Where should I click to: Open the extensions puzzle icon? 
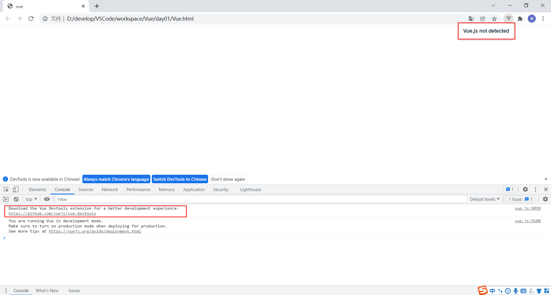[x=520, y=19]
